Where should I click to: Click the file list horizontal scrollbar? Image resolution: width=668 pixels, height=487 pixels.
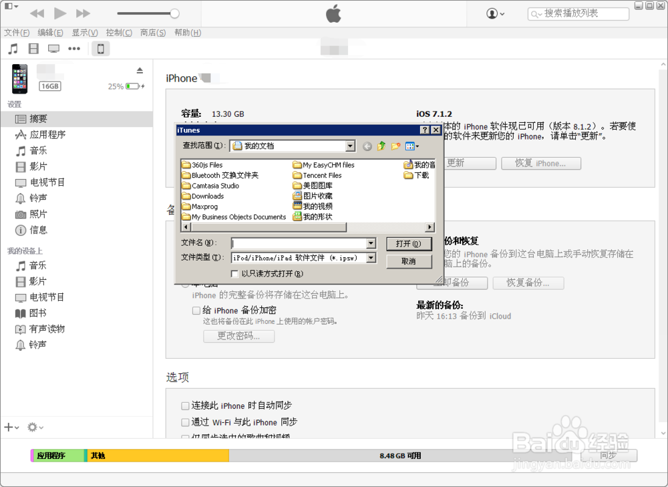307,227
